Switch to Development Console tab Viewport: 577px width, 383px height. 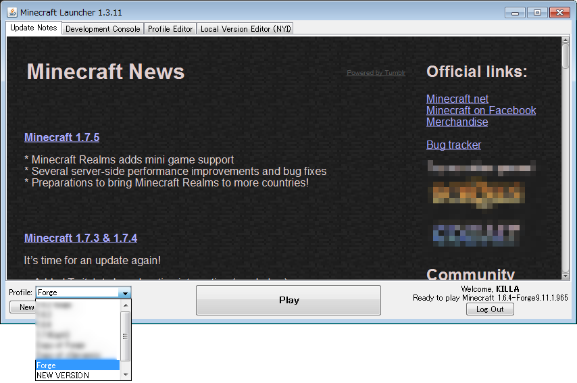[103, 28]
